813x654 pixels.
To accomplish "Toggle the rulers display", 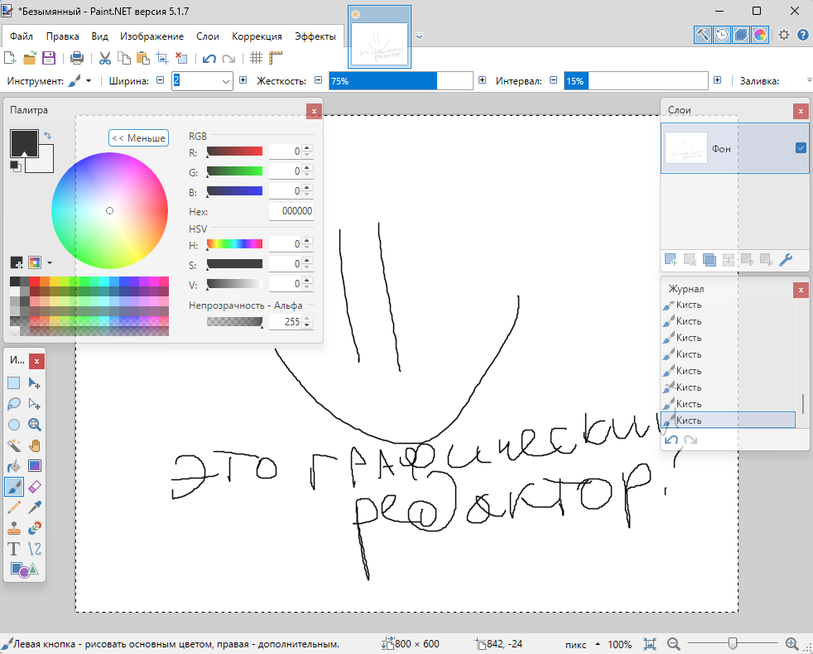I will point(276,58).
